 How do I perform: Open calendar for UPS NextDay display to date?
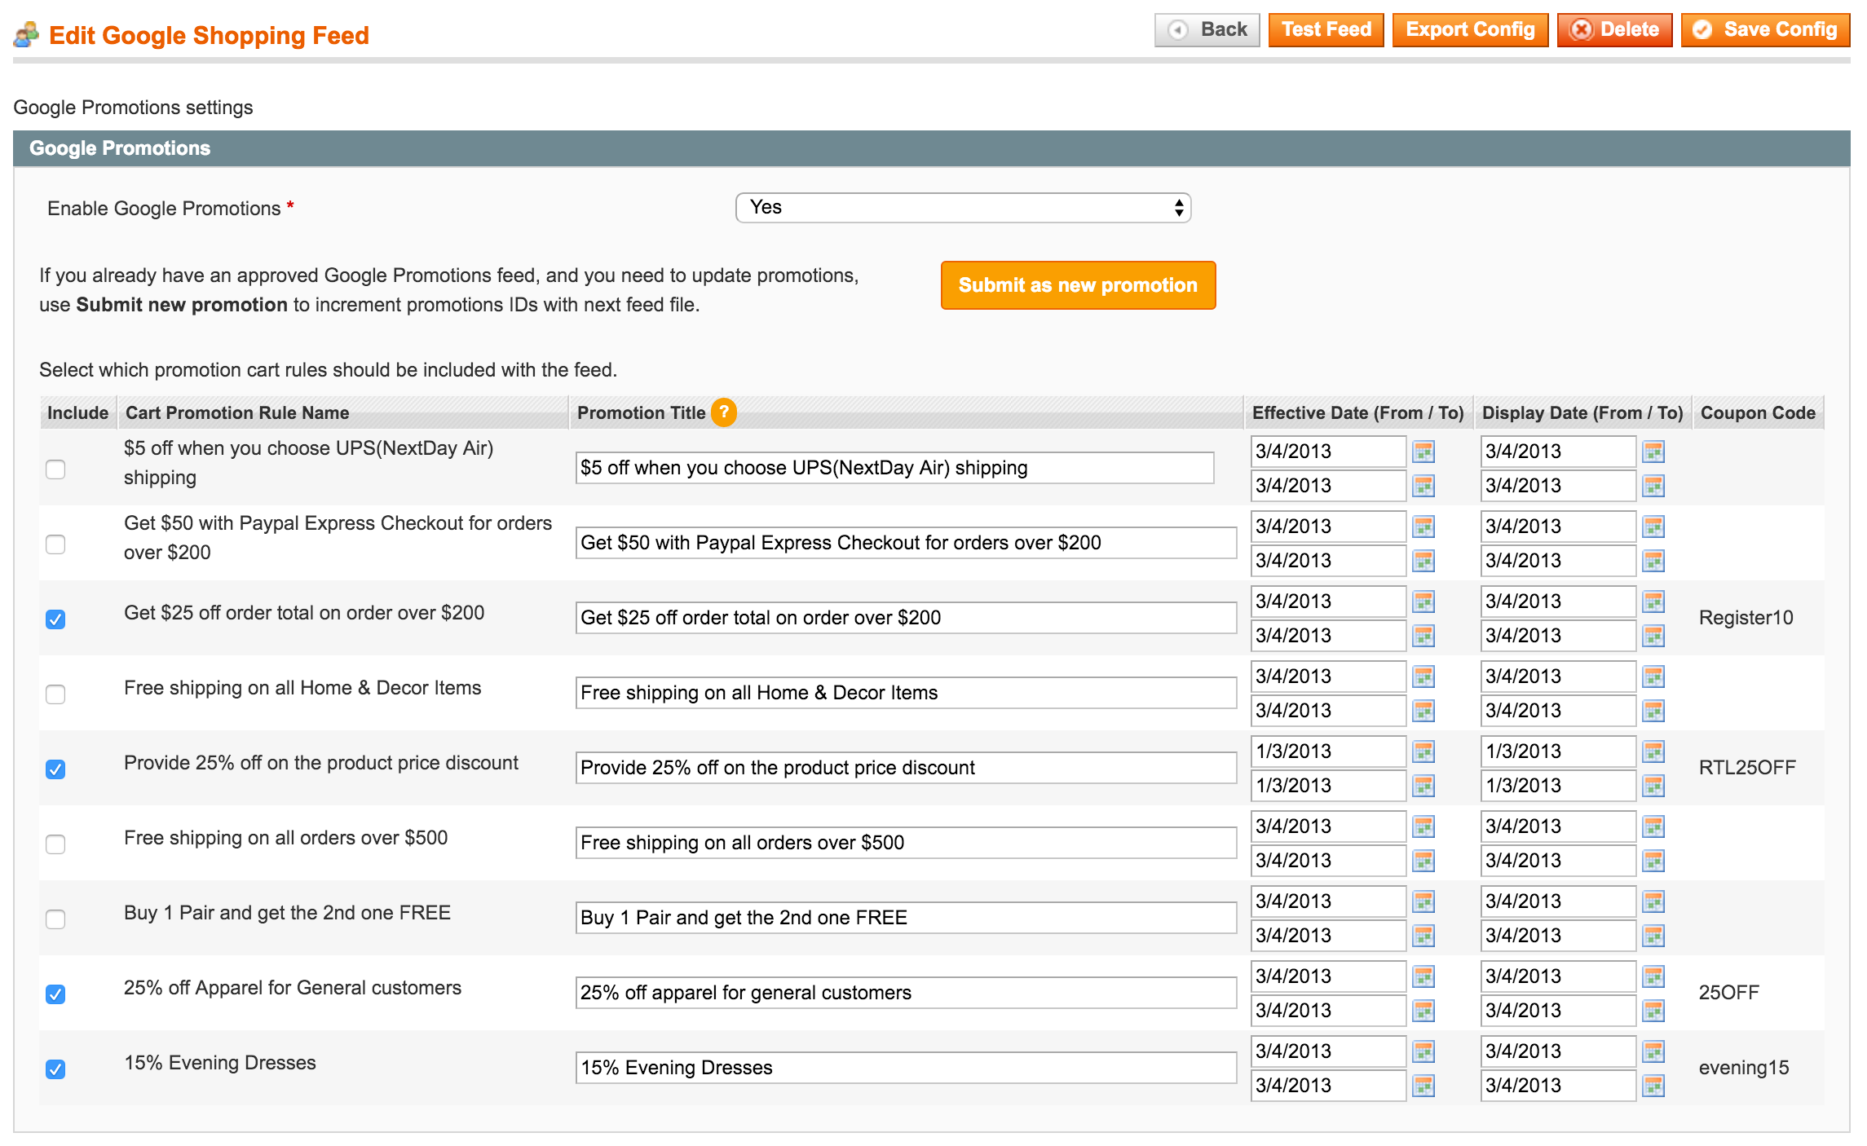(1653, 486)
